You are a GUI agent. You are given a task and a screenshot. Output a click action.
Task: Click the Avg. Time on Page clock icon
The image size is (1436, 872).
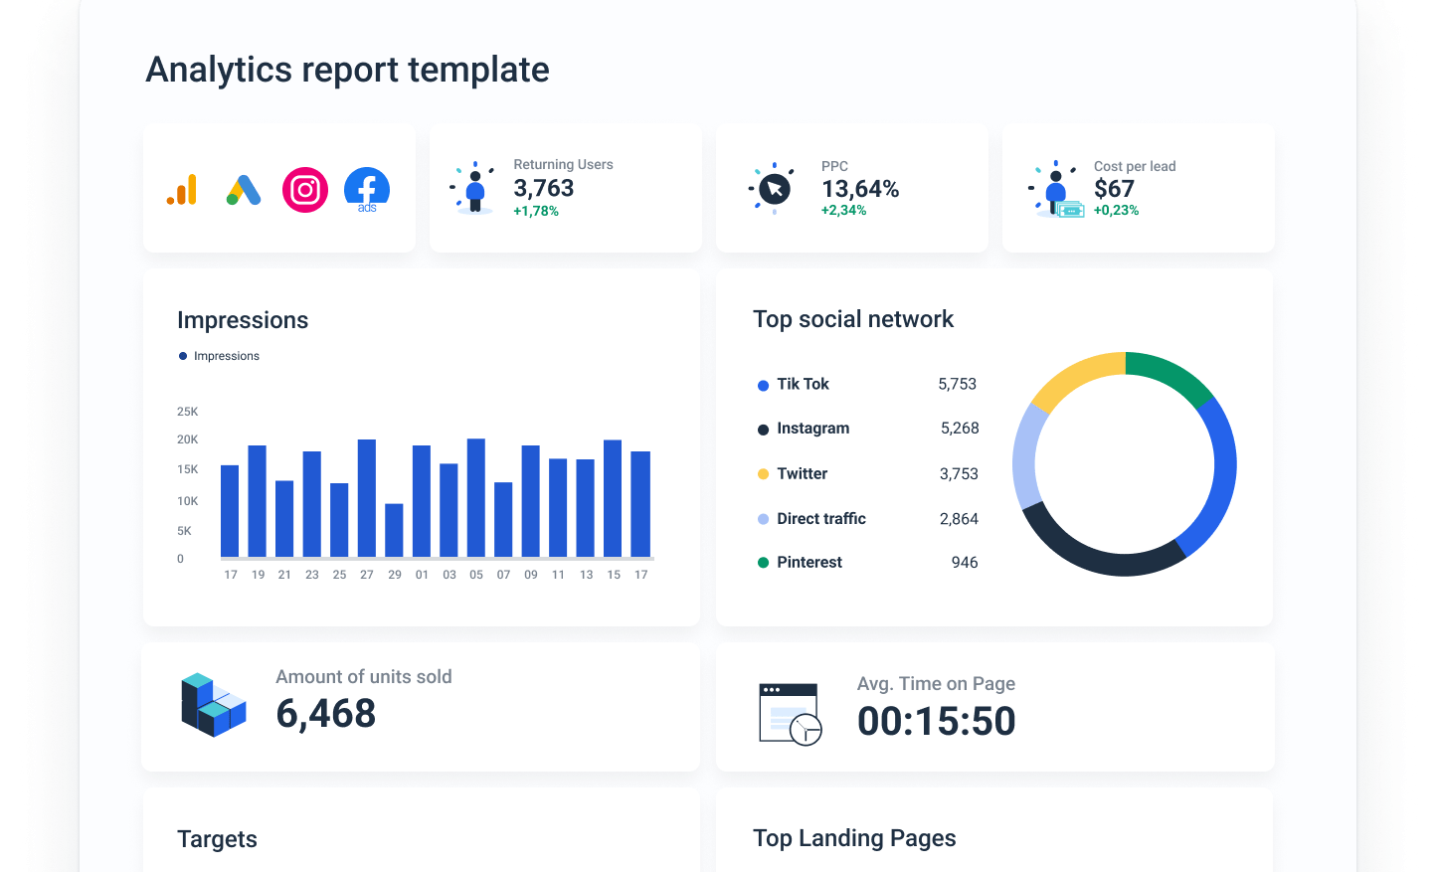tap(789, 713)
